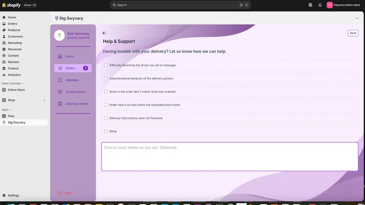Click the Winter '26 edition badge
Viewport: 365px width, 205px height.
pos(30,5)
